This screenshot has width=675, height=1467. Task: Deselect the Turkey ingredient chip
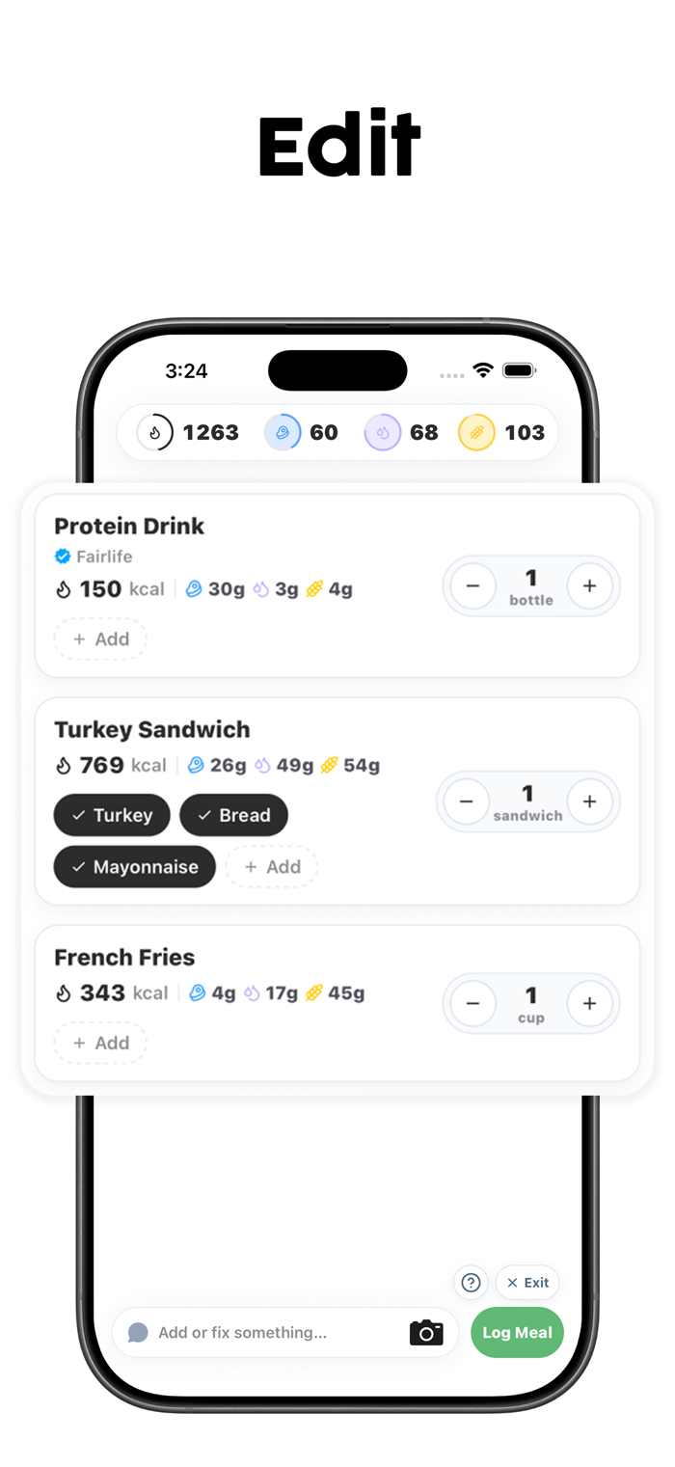(112, 815)
